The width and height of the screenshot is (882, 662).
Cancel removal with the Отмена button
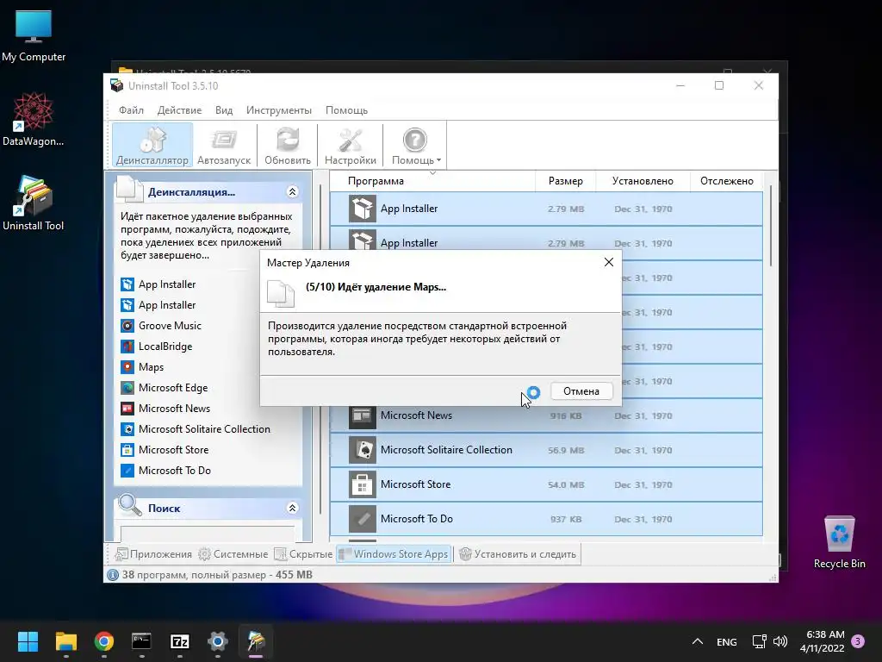(581, 391)
